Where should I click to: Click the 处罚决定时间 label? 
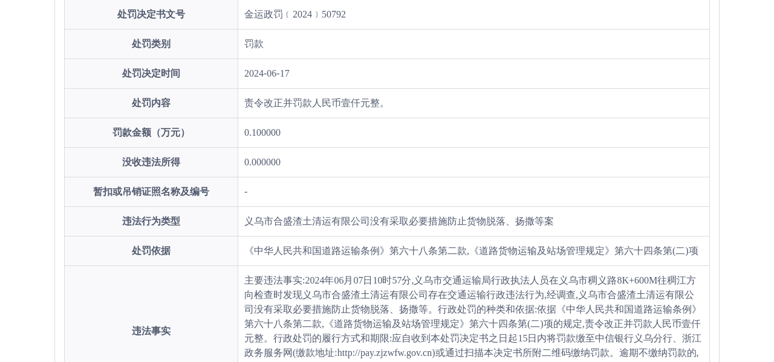pyautogui.click(x=151, y=74)
